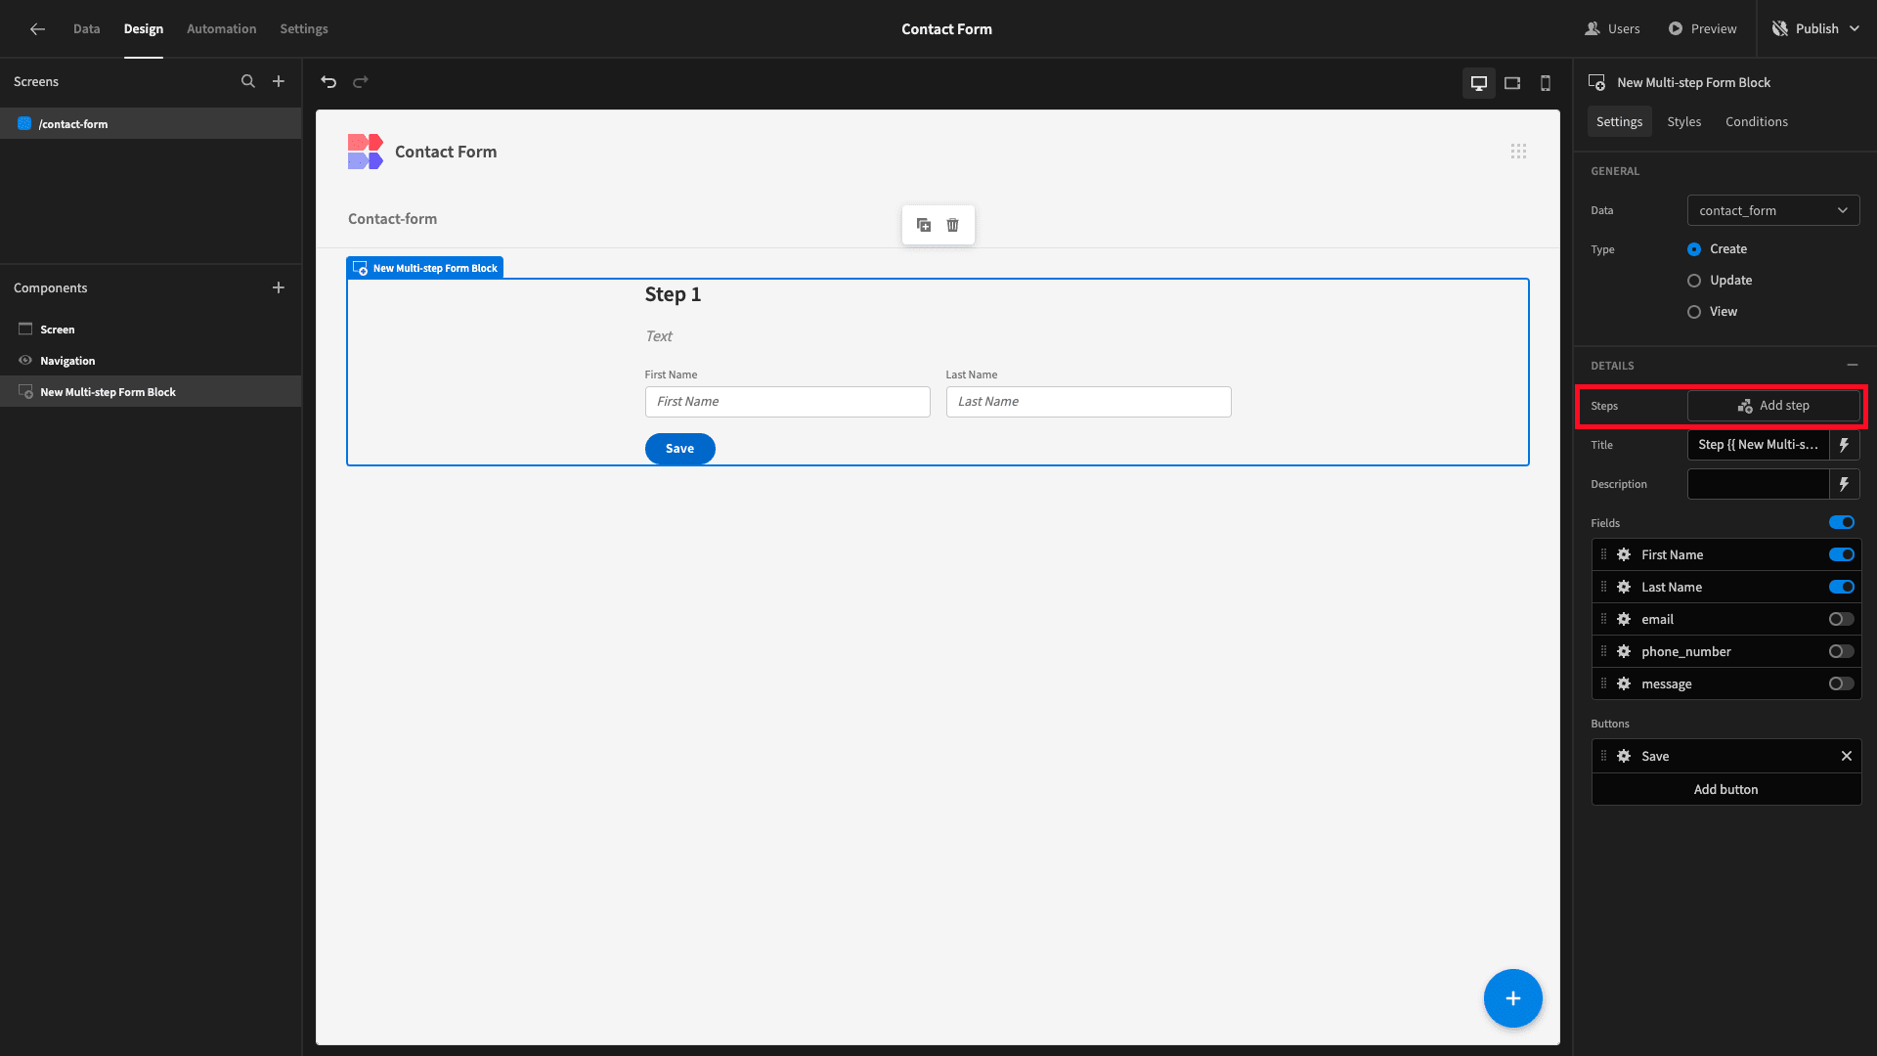Open the Publish dropdown

click(1815, 29)
